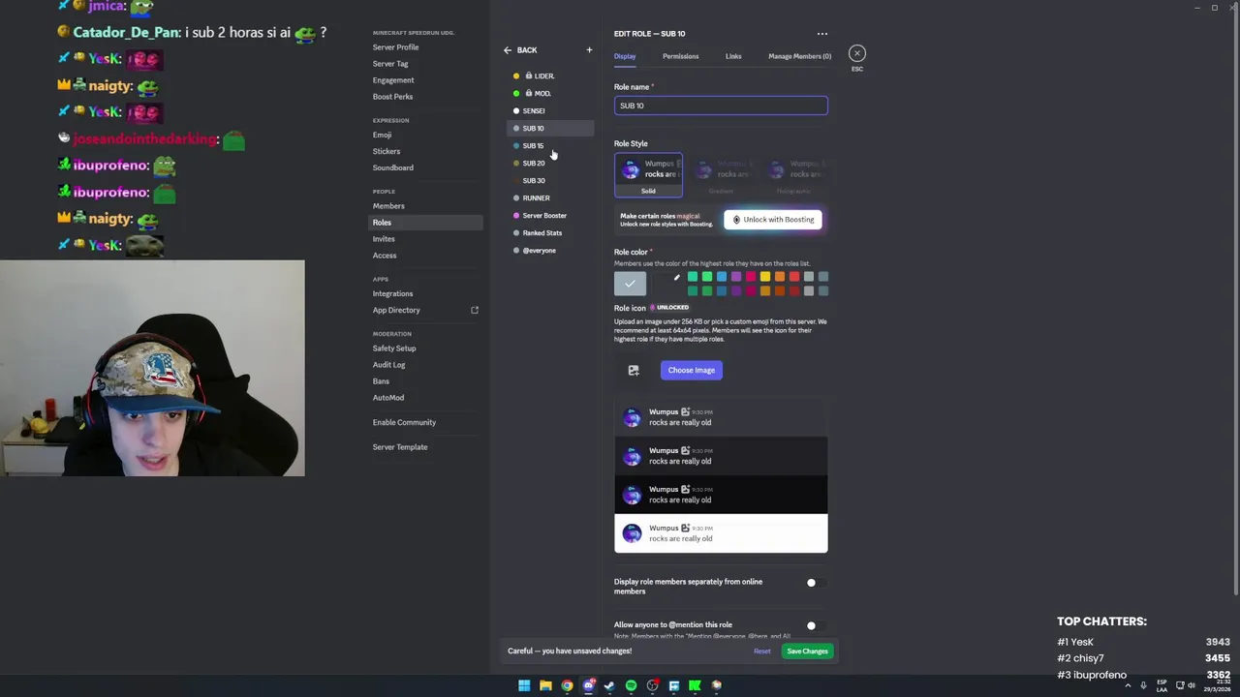
Task: Open the three-dots role options menu
Action: [x=822, y=34]
